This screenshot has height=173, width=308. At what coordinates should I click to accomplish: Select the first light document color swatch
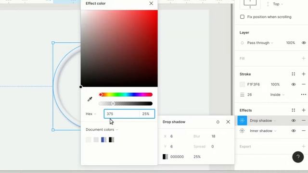89,140
